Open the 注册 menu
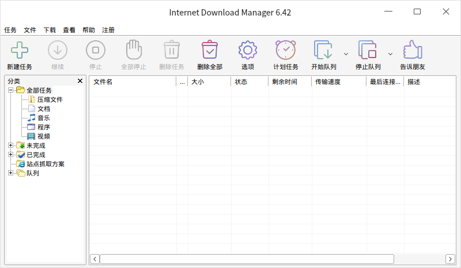 [x=108, y=30]
